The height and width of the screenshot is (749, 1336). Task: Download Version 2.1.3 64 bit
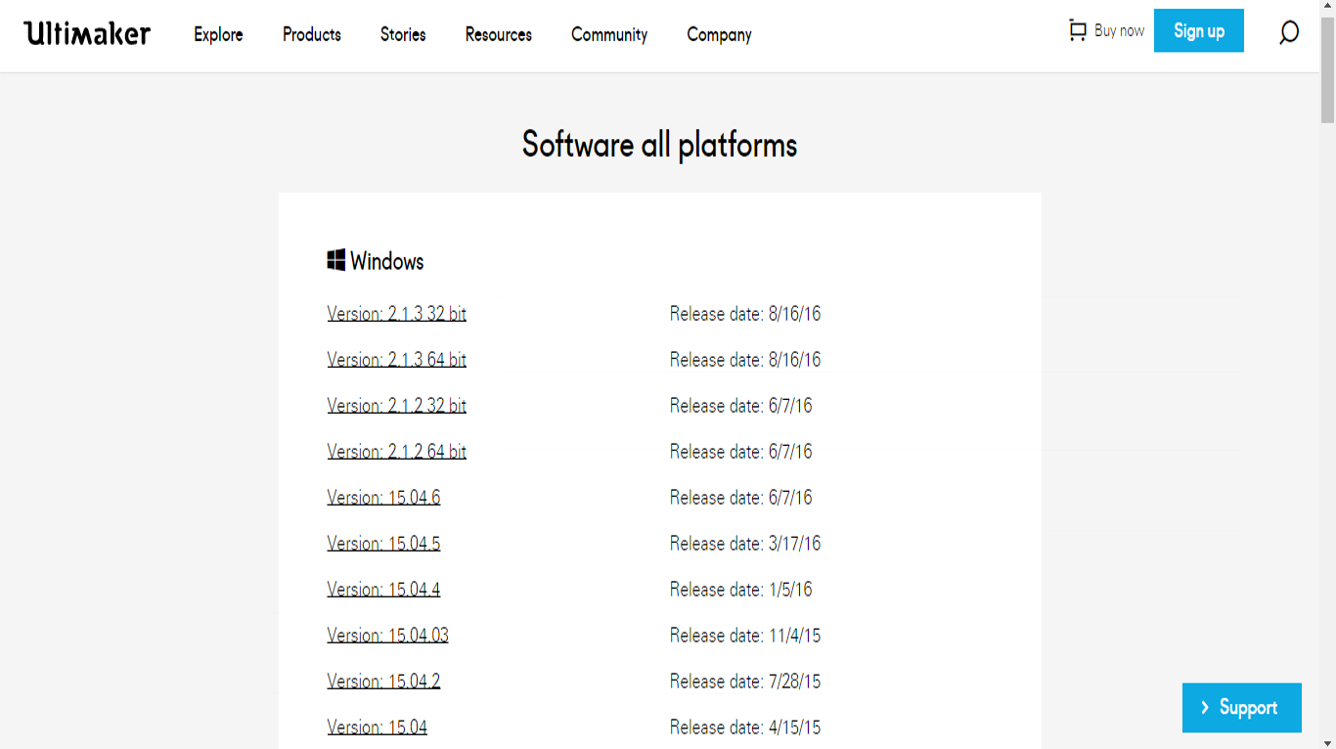click(396, 360)
